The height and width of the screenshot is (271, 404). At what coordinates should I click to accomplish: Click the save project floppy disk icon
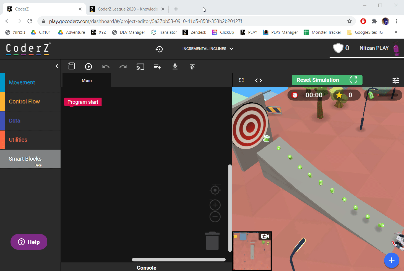point(71,66)
